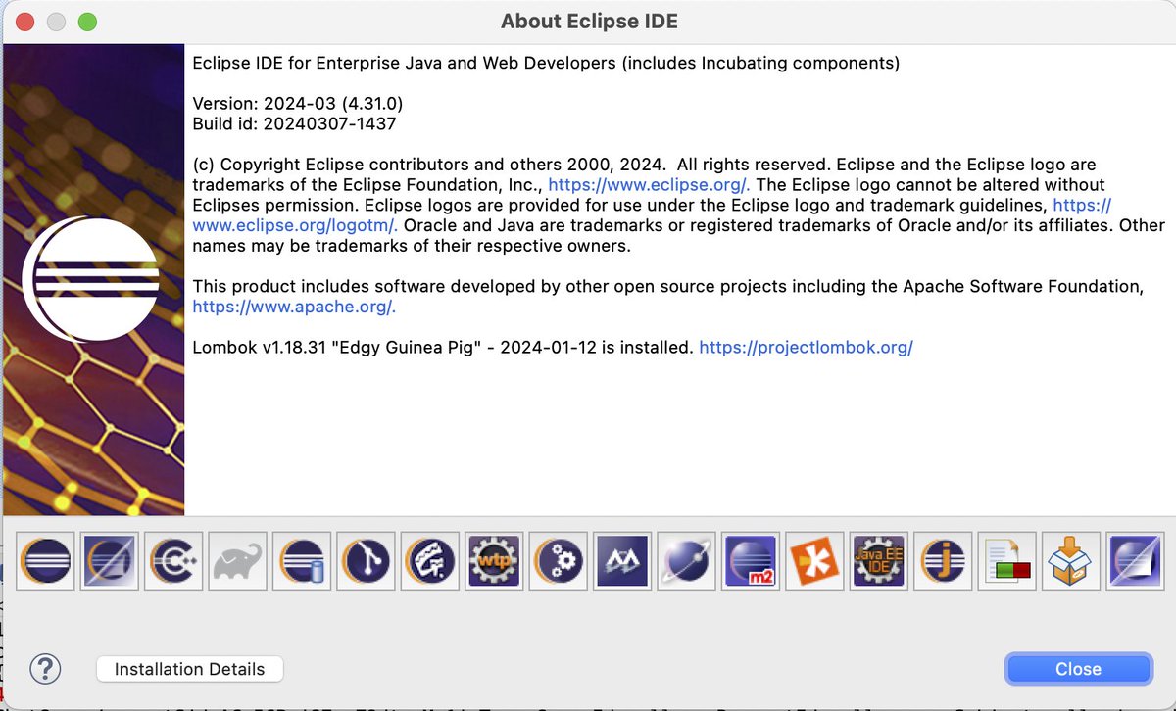Select the gray Gradle elephant icon

coord(238,561)
